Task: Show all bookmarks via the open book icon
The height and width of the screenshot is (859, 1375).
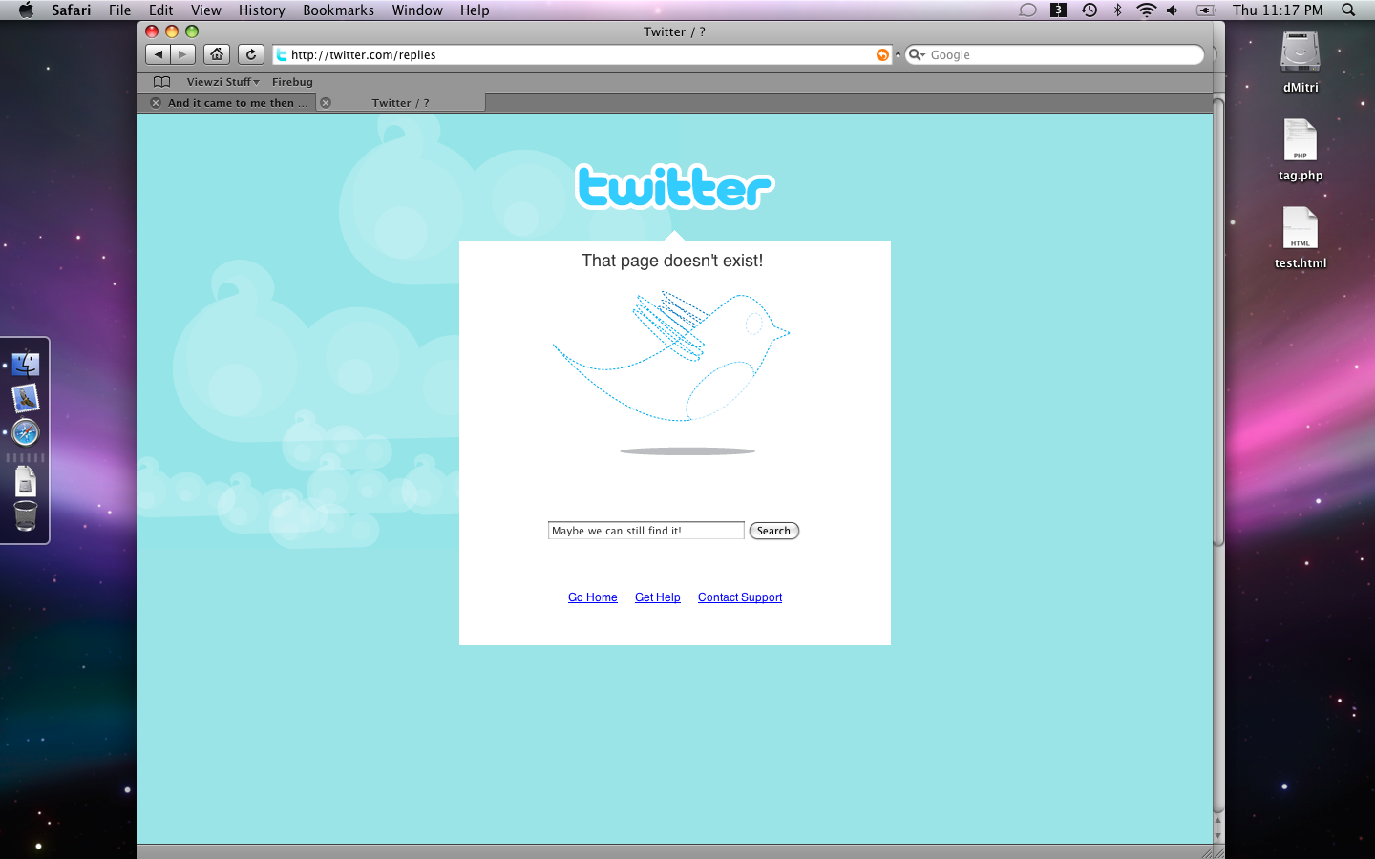Action: tap(162, 82)
